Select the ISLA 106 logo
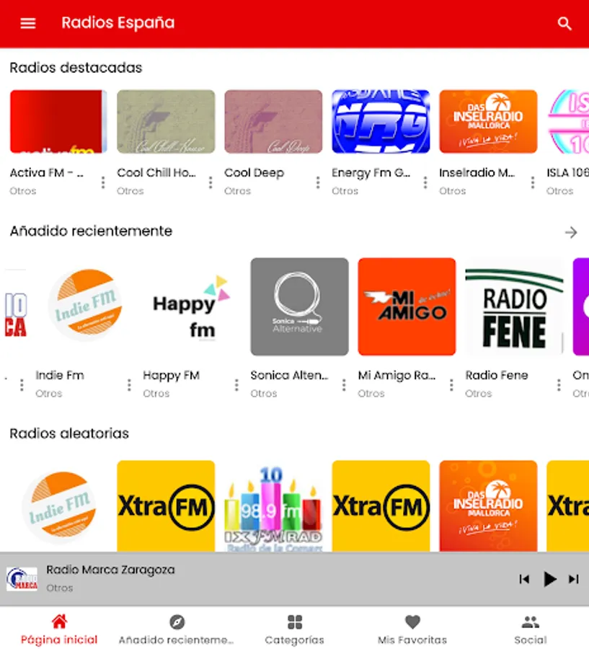The image size is (589, 649). (568, 121)
